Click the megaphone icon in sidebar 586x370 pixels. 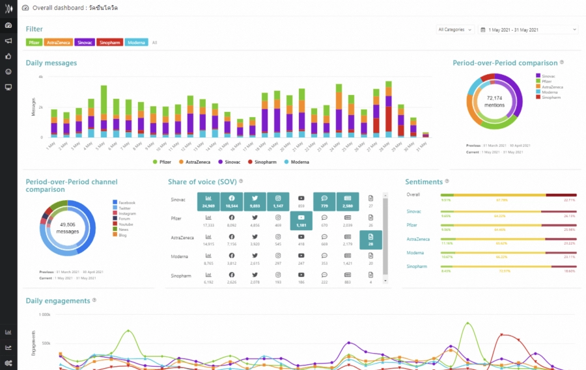coord(8,40)
